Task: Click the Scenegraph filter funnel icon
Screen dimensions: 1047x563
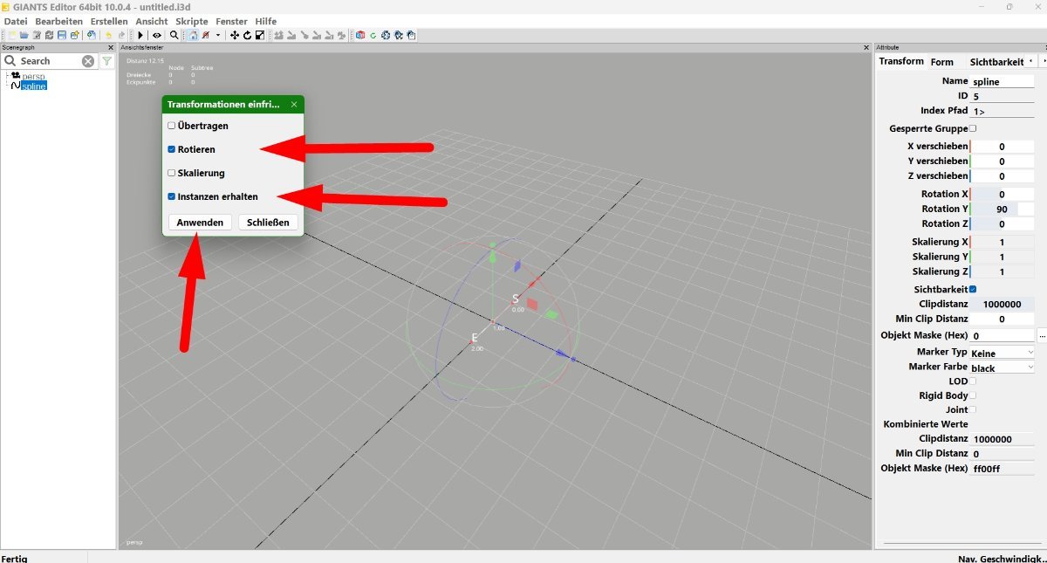Action: 106,61
